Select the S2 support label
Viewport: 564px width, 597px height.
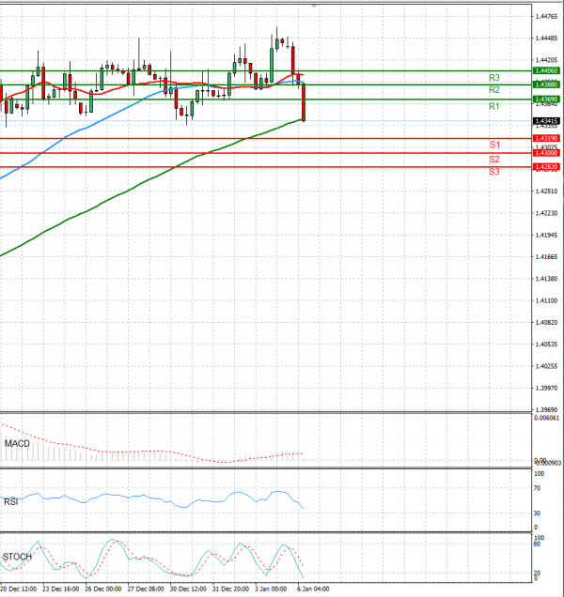coord(494,160)
